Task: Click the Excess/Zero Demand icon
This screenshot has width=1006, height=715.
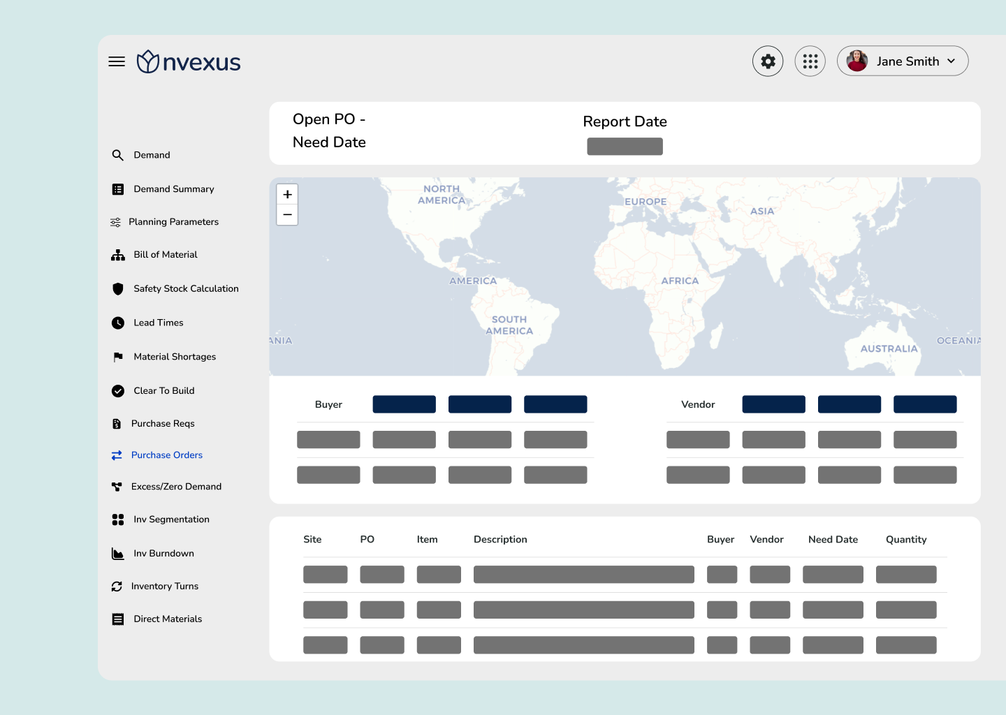Action: click(117, 487)
